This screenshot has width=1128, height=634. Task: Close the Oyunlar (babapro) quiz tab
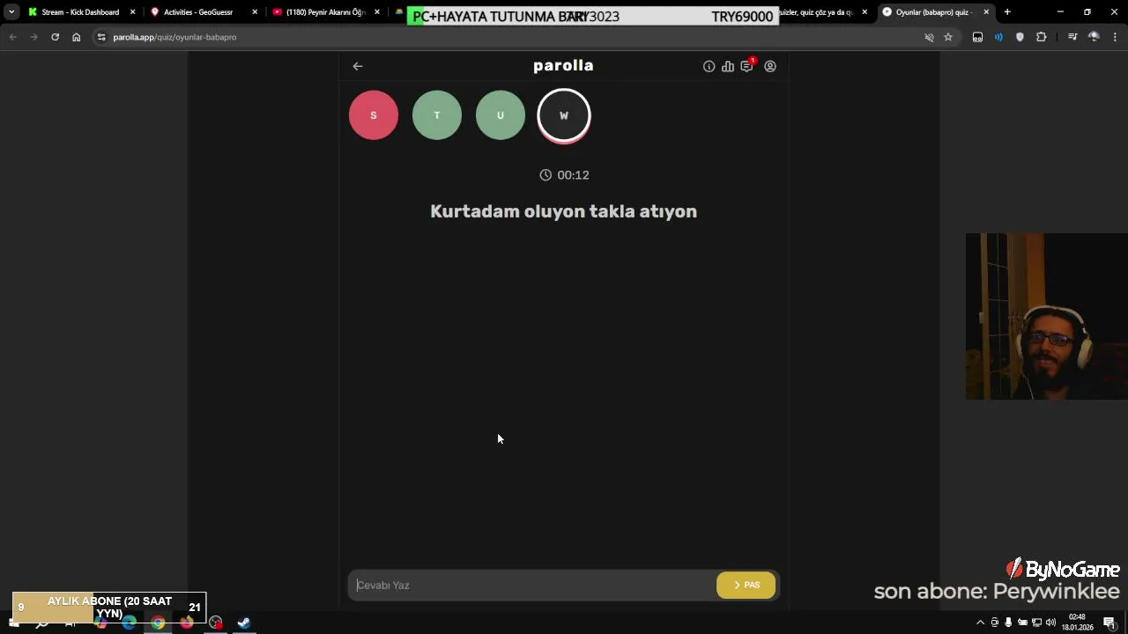point(986,12)
